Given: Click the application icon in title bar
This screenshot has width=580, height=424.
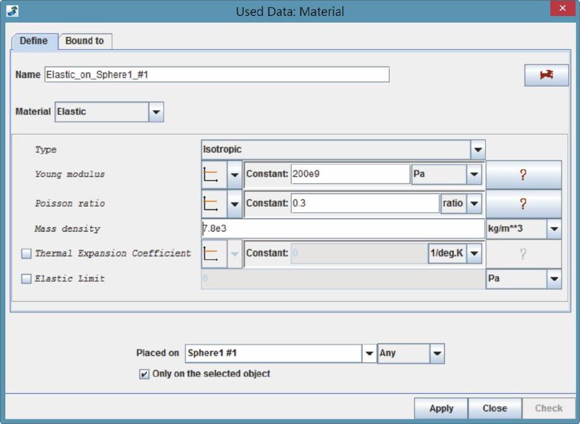Looking at the screenshot, I should [x=12, y=11].
